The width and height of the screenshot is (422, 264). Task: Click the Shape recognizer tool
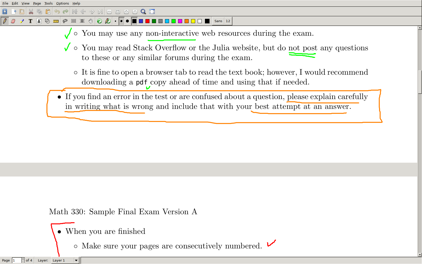pos(47,21)
